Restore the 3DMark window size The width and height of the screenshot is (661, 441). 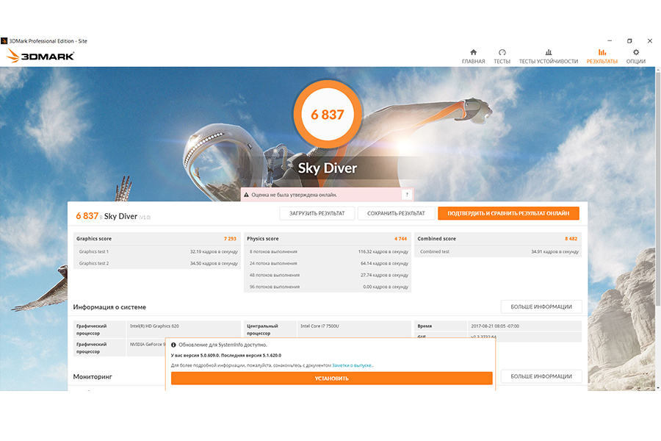coord(629,41)
